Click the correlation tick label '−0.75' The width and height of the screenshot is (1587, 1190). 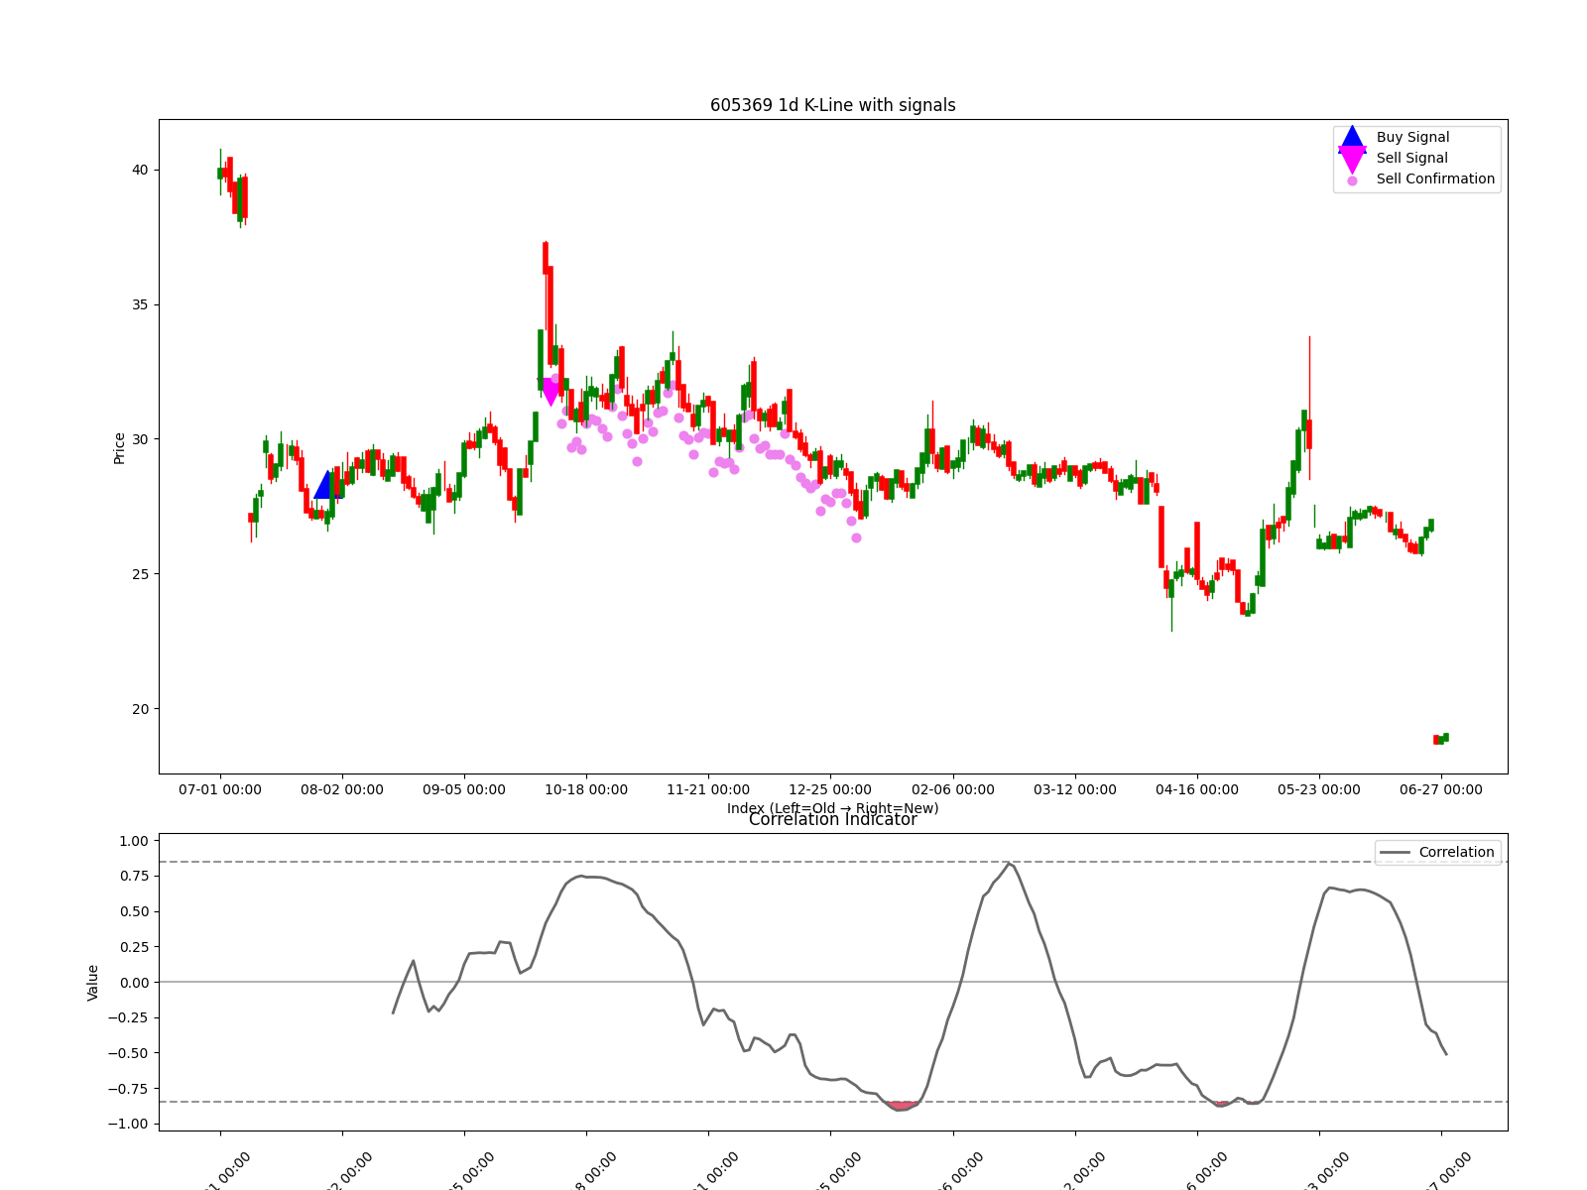pos(128,1089)
